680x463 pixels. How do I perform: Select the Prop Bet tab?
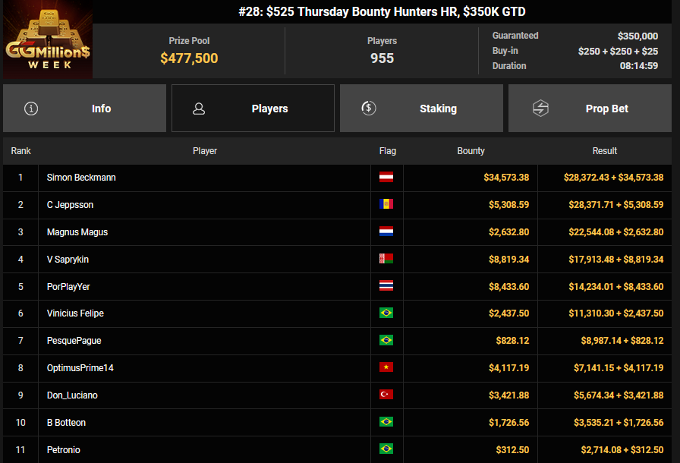[590, 109]
